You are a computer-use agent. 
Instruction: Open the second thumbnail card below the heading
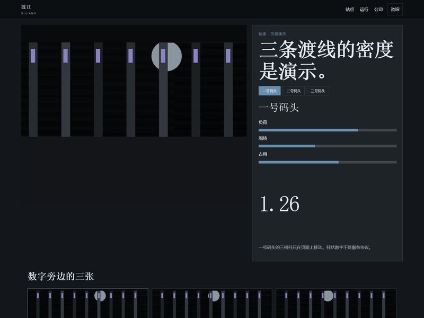point(211,303)
